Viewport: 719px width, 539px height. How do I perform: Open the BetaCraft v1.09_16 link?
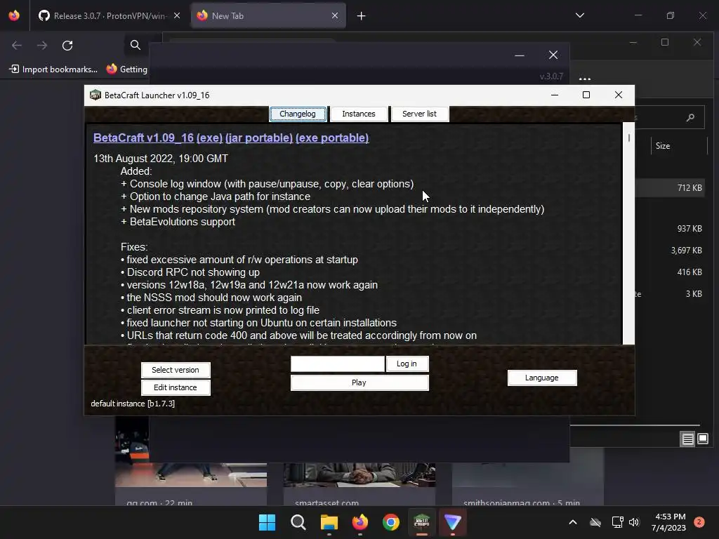(x=143, y=138)
